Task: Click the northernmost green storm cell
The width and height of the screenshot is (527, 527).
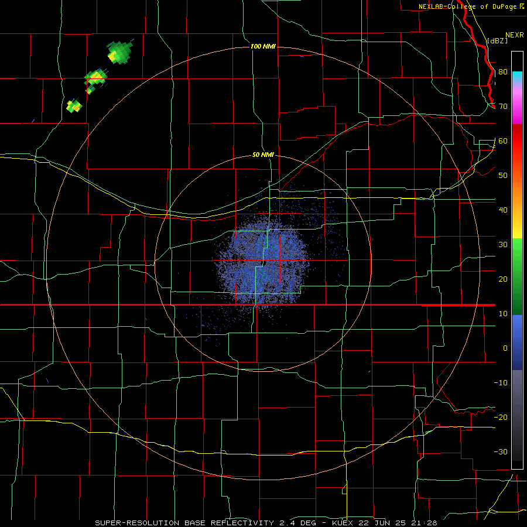Action: (119, 53)
